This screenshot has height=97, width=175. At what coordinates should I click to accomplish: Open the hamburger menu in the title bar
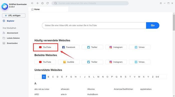coord(161,3)
